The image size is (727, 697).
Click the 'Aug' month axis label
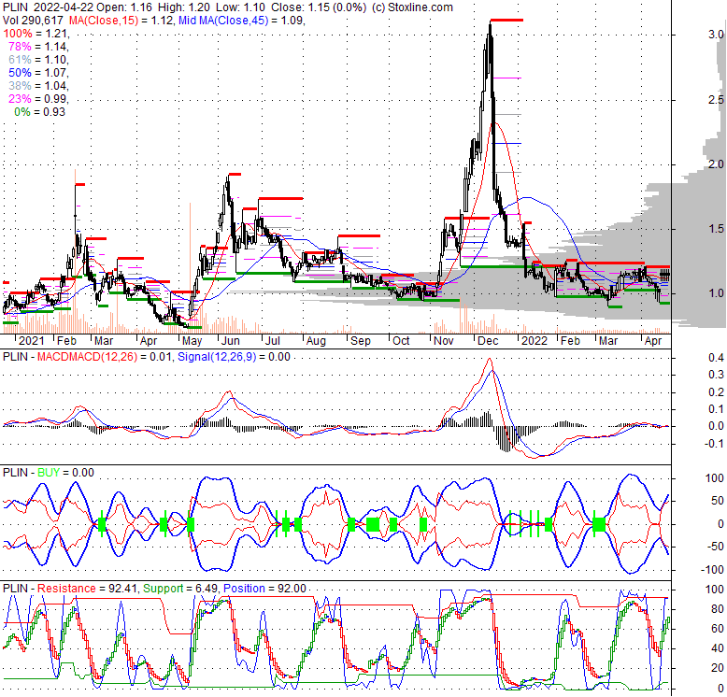tap(316, 341)
